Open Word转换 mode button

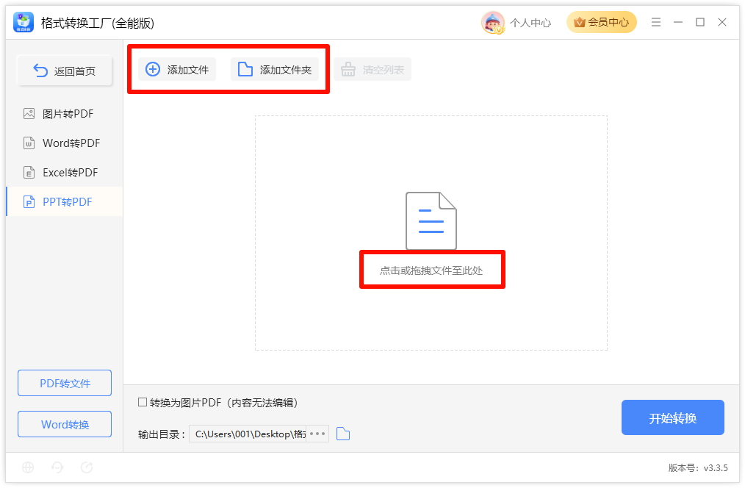point(65,424)
